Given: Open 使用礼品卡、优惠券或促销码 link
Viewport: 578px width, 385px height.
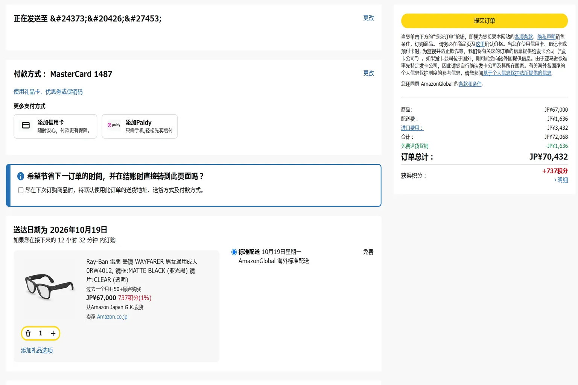Looking at the screenshot, I should (x=48, y=92).
